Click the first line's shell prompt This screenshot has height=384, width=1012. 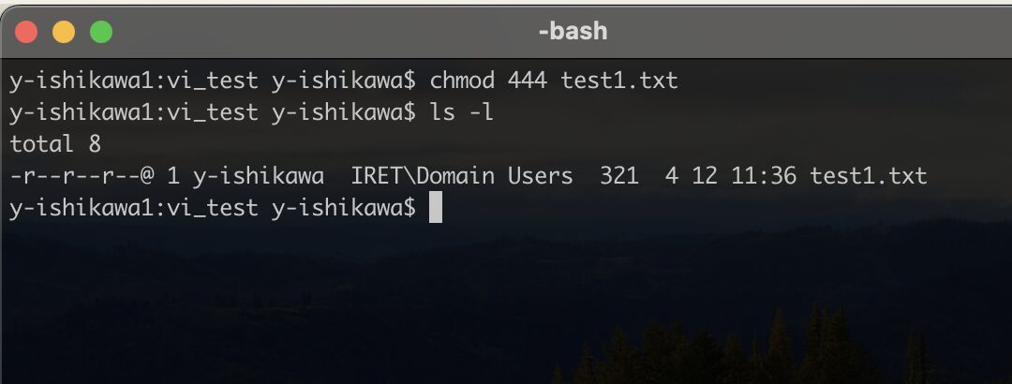213,81
